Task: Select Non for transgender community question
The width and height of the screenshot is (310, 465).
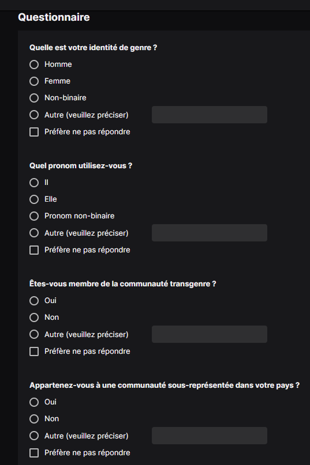Action: (34, 317)
